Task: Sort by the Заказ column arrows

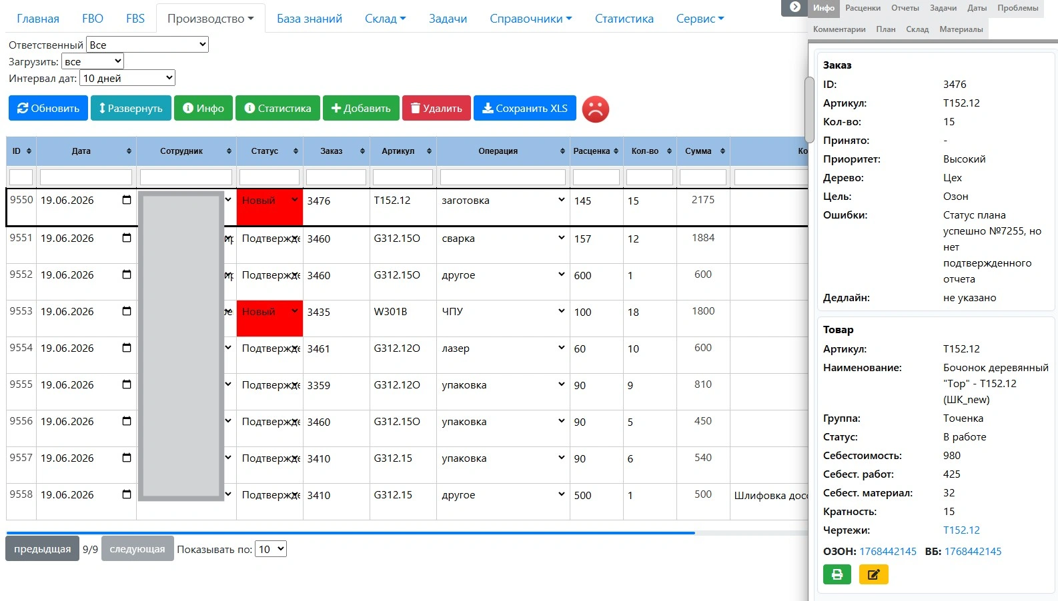Action: click(362, 151)
